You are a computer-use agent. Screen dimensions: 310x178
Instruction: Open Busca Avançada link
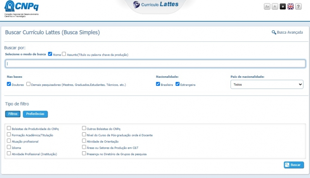(x=287, y=33)
